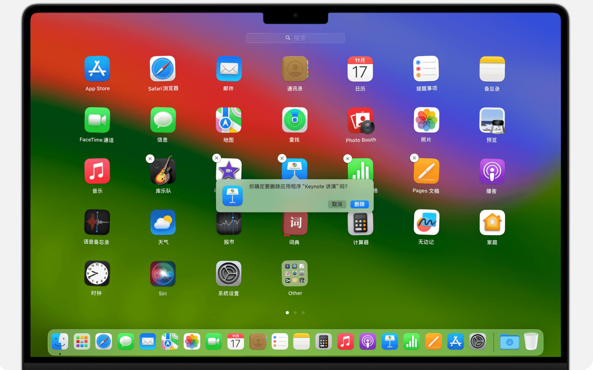Cancel deletion with the 取消 button
The image size is (593, 370).
click(x=337, y=204)
